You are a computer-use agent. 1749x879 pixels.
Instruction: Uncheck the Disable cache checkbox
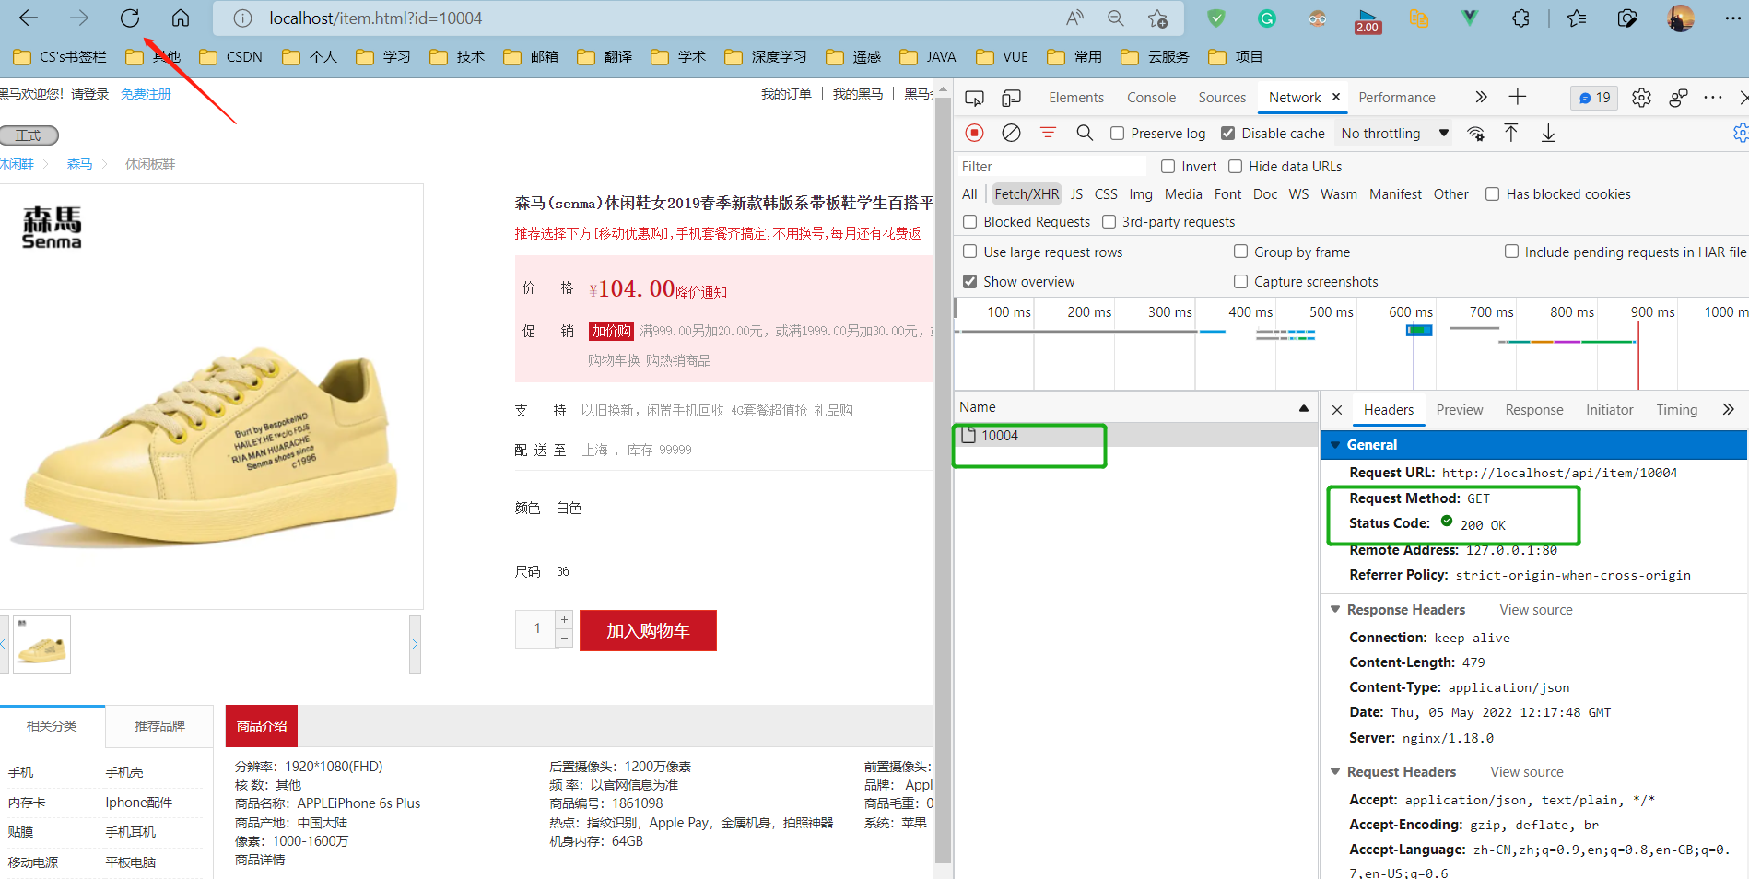click(x=1227, y=134)
